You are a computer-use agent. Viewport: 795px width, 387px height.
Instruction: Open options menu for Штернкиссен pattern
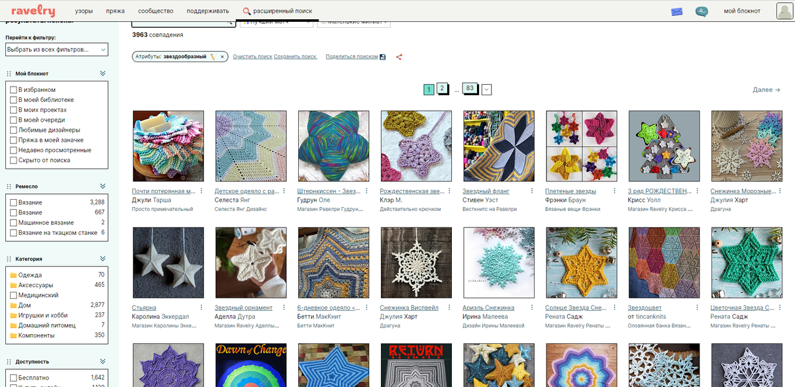coord(366,191)
